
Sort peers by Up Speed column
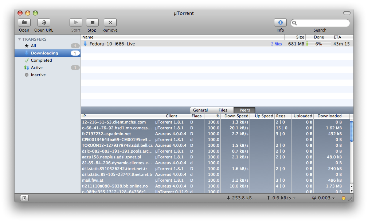point(262,116)
